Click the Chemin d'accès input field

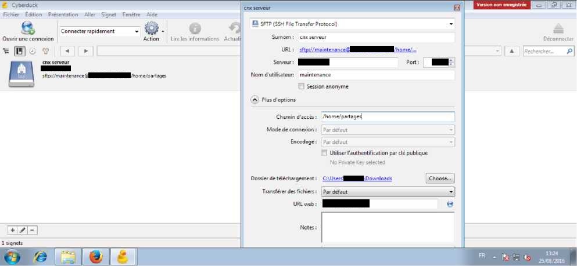tap(388, 116)
